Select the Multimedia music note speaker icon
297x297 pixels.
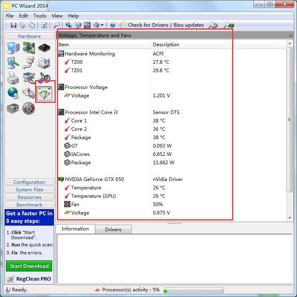(44, 78)
